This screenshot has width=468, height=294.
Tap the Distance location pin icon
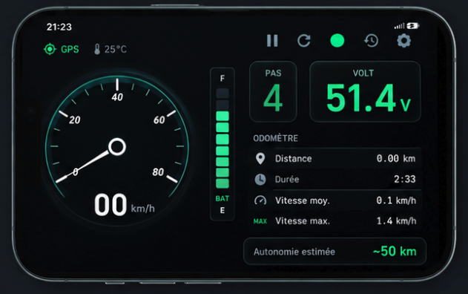click(260, 159)
